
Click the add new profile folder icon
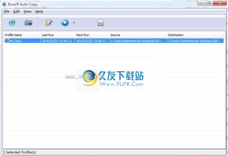click(x=12, y=23)
